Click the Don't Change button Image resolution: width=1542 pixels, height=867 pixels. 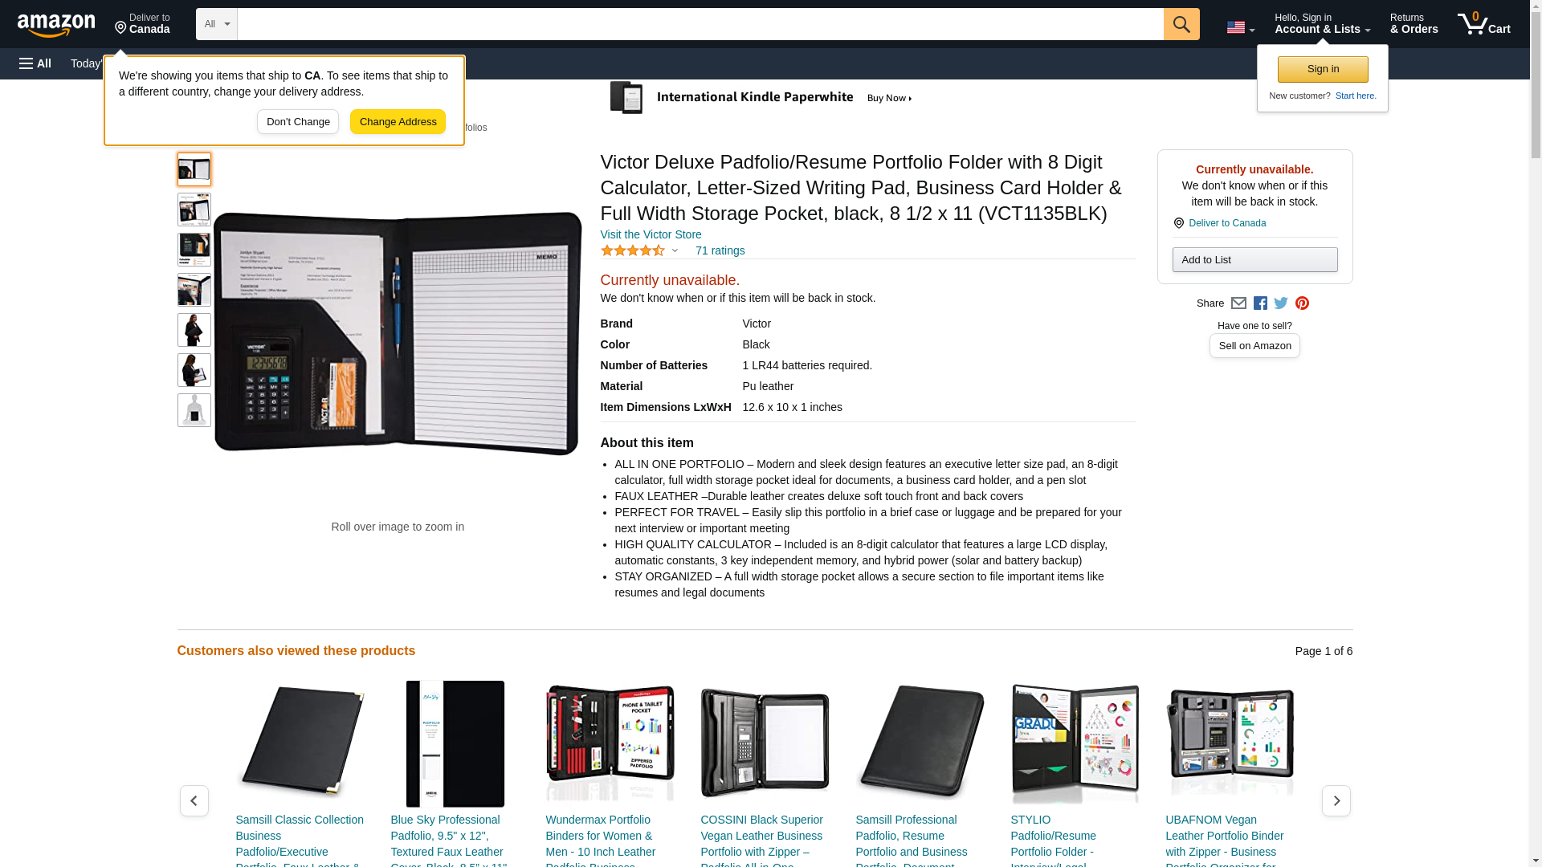(298, 122)
